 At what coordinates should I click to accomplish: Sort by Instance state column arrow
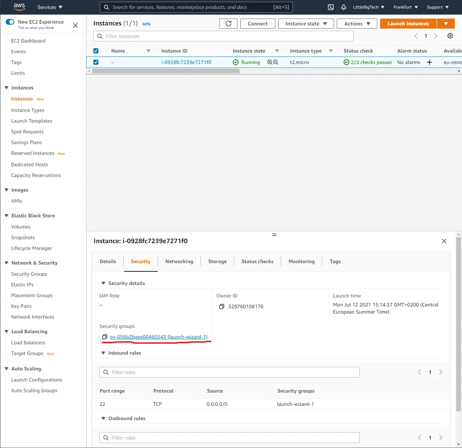point(277,51)
